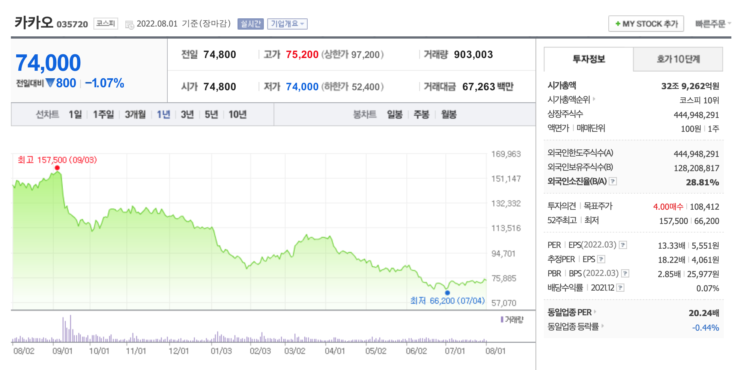This screenshot has width=734, height=370.
Task: Click the arrow beside 동일업종 등락률
Action: [x=603, y=326]
